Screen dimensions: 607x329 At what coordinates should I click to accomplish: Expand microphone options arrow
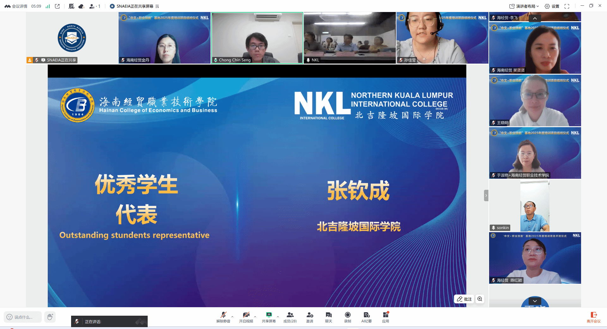232,317
